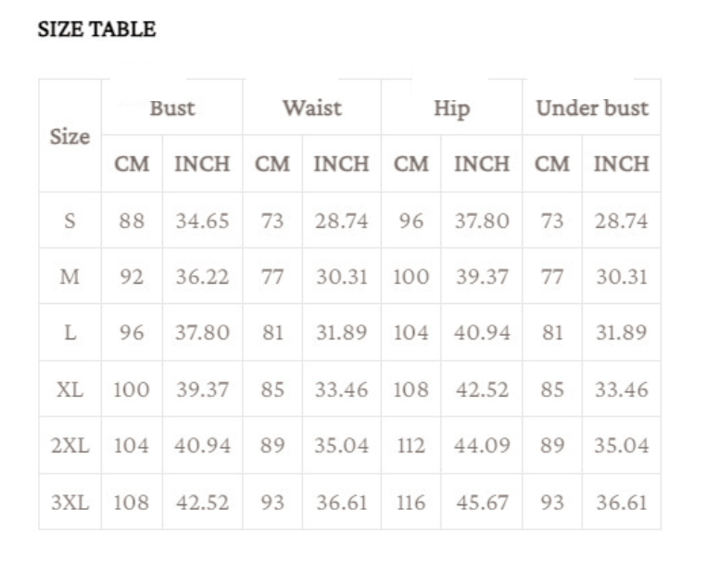
Task: Select the XL size row label
Action: tap(69, 389)
